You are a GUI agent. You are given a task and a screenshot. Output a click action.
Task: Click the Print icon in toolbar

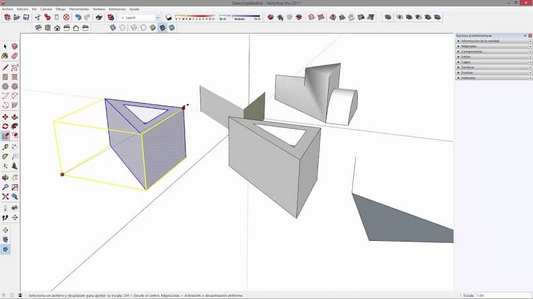click(x=99, y=17)
